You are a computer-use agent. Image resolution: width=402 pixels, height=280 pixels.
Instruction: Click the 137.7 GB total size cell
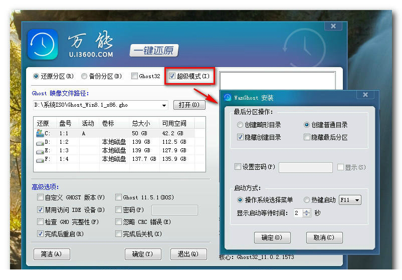[144, 159]
